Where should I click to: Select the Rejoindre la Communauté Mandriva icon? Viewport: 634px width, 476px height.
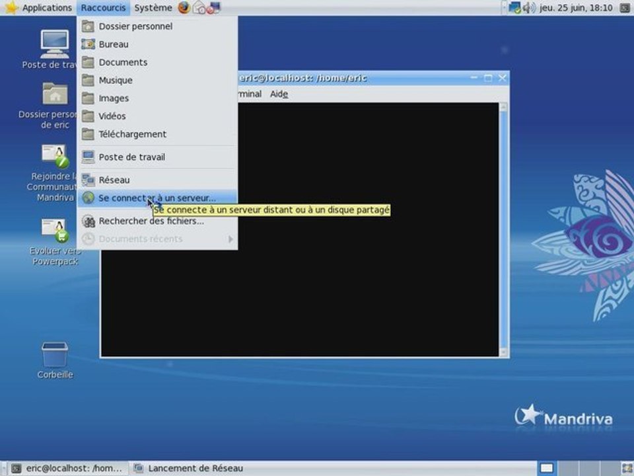point(55,173)
